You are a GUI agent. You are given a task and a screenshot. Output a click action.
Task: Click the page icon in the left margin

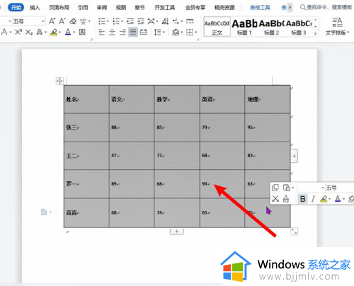coord(44,212)
